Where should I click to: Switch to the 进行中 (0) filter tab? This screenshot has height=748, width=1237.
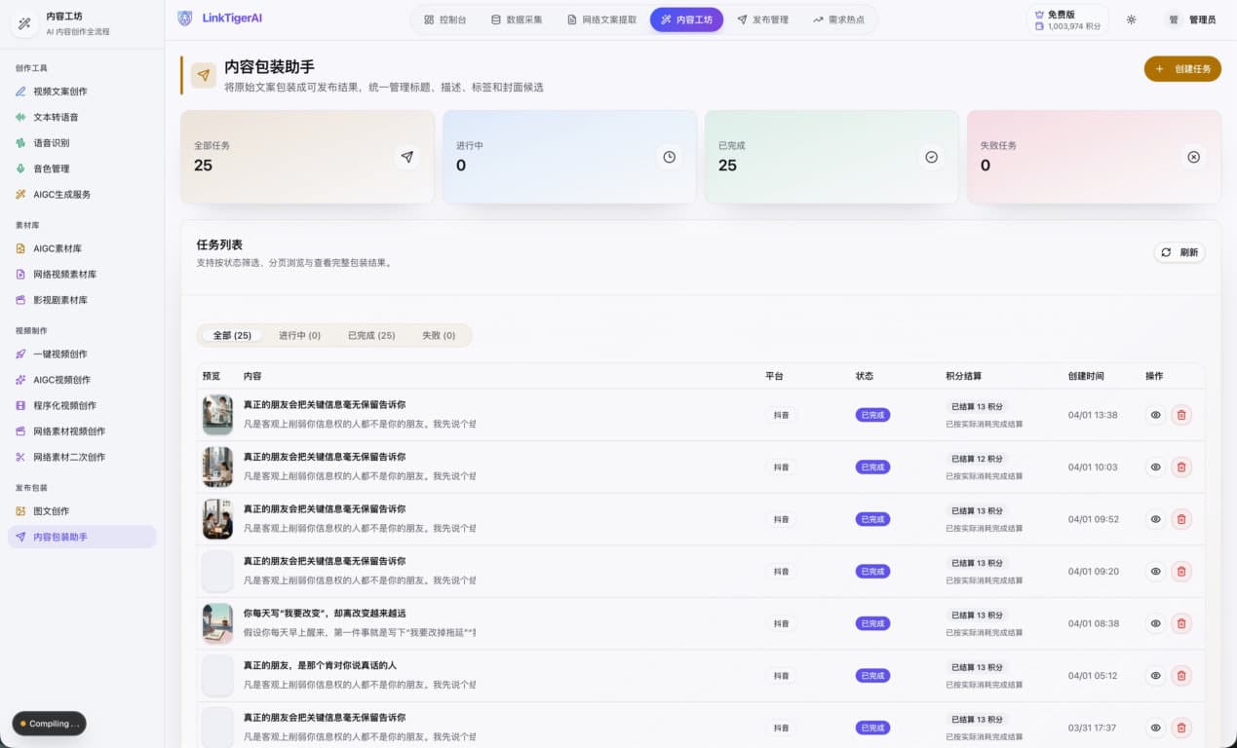click(x=299, y=335)
